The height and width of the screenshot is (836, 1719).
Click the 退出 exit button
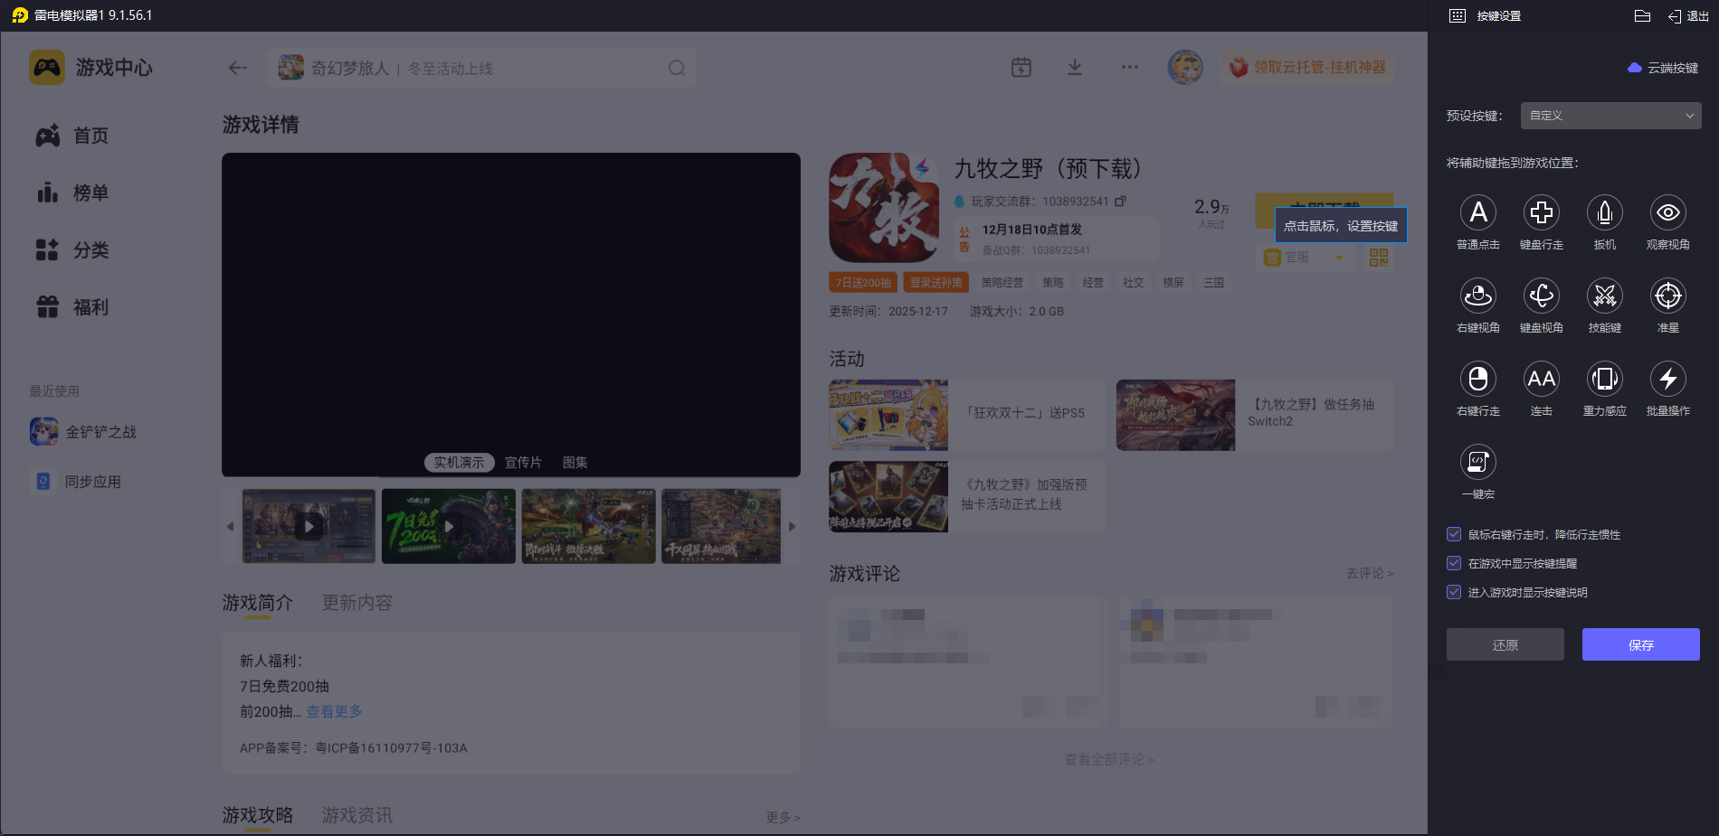[x=1688, y=16]
